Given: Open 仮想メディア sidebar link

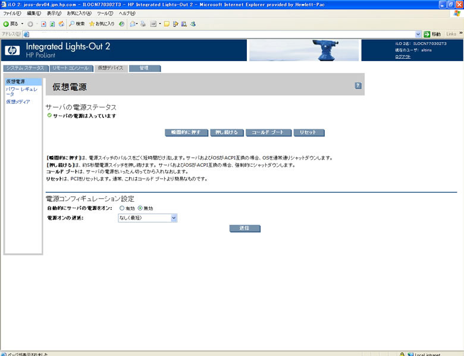Looking at the screenshot, I should pos(18,101).
